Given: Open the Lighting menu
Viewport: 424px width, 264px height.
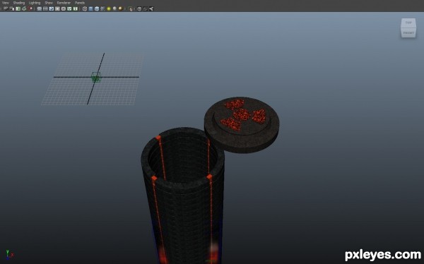Looking at the screenshot, I should click(x=35, y=3).
